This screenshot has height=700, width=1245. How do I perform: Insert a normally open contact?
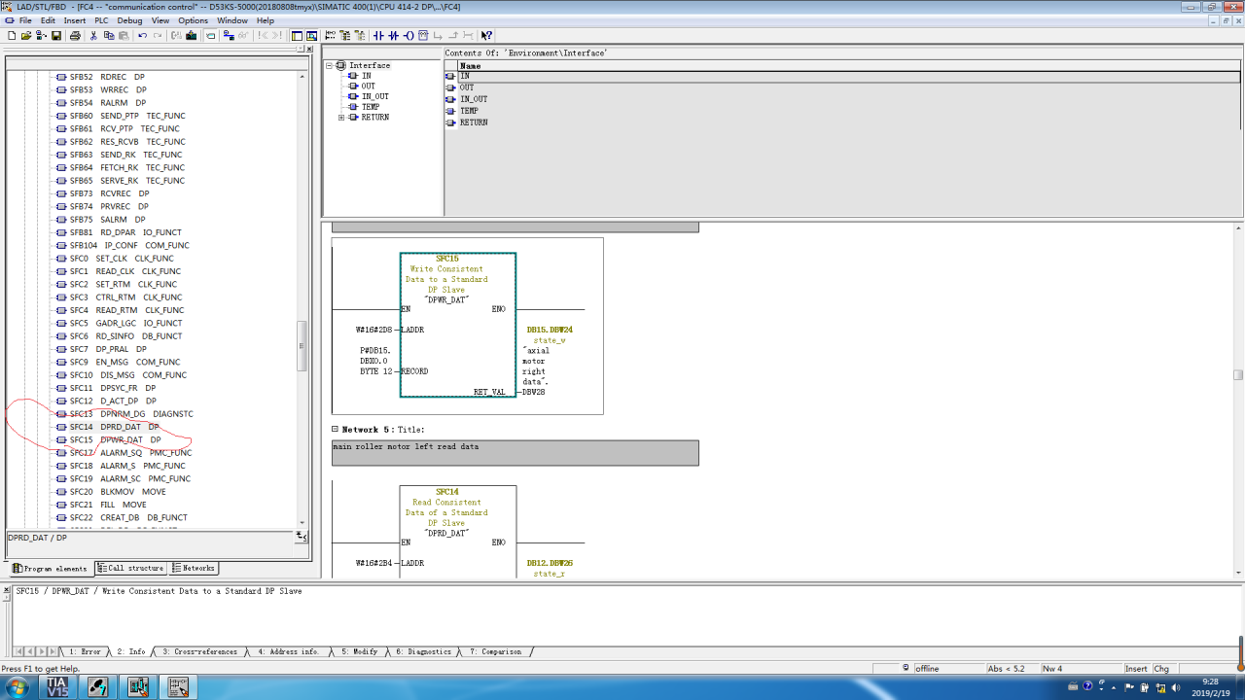pos(378,35)
